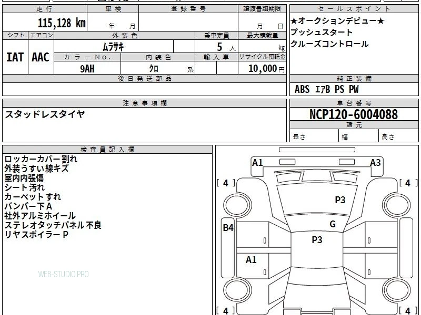Click the 外装色 header cell

coord(125,35)
